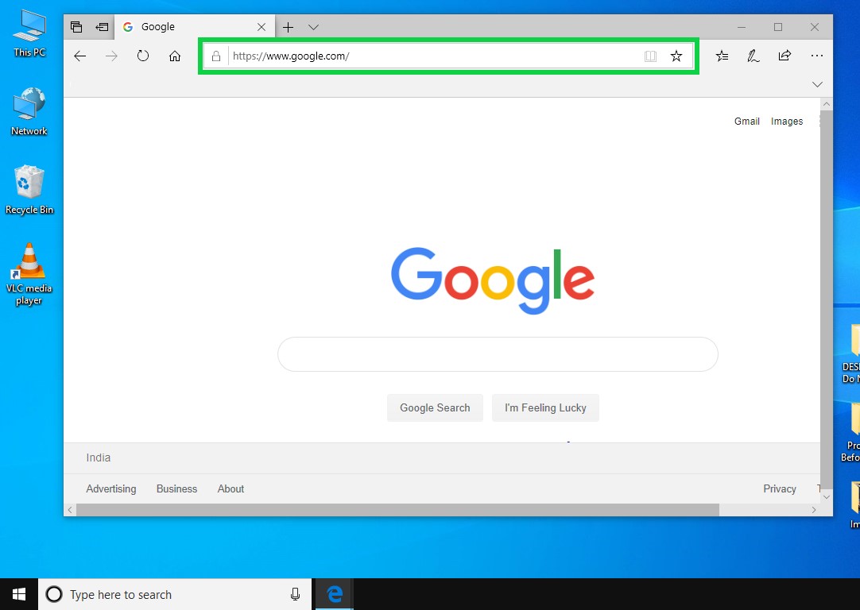Screen dimensions: 860x610
Task: Open Reading view icon in address bar
Action: [x=650, y=56]
